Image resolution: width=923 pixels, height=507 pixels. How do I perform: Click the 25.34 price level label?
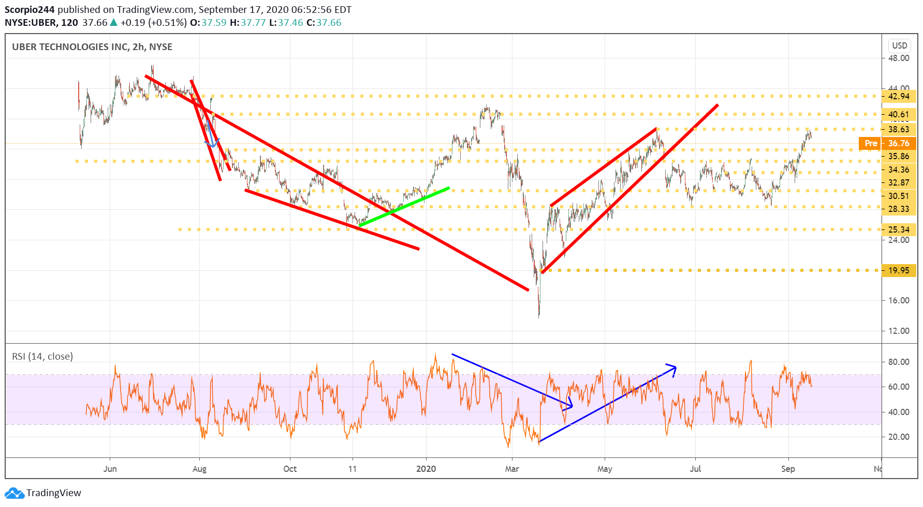click(899, 229)
